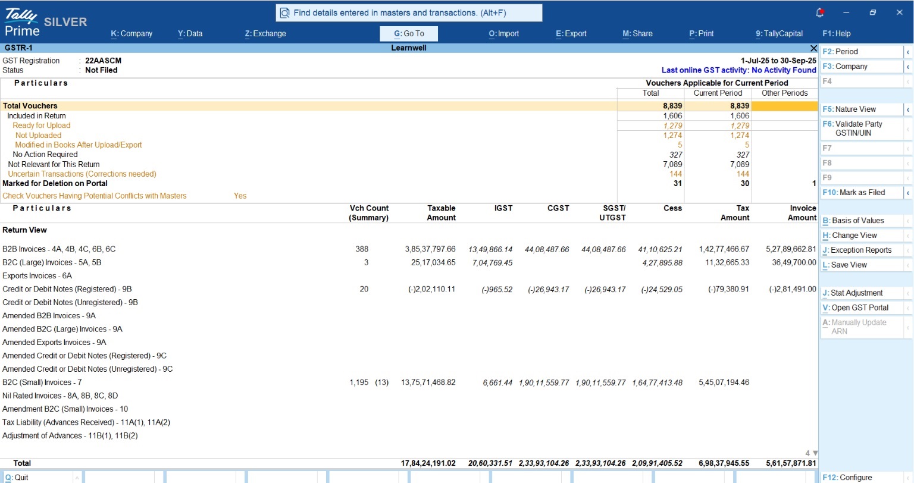Expand arrow beside H: Change View
914x483 pixels.
pos(908,236)
